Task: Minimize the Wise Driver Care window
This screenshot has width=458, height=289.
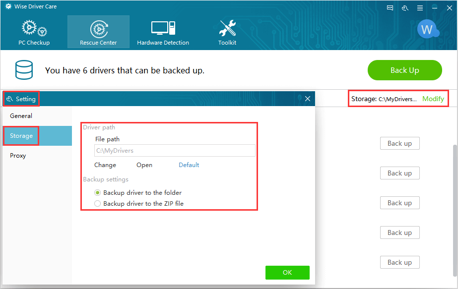Action: pos(435,8)
